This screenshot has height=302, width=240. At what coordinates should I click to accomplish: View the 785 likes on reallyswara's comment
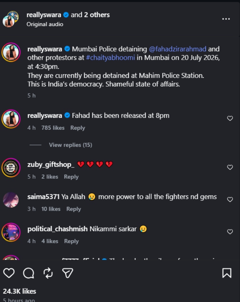click(x=53, y=128)
